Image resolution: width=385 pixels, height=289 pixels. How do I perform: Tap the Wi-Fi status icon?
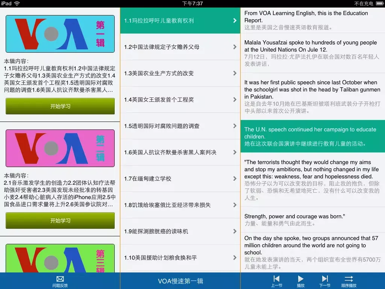click(17, 3)
